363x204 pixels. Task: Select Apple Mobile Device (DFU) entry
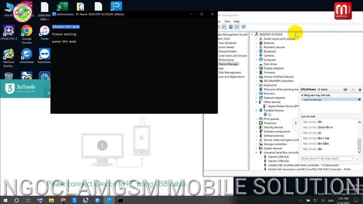pyautogui.click(x=283, y=106)
